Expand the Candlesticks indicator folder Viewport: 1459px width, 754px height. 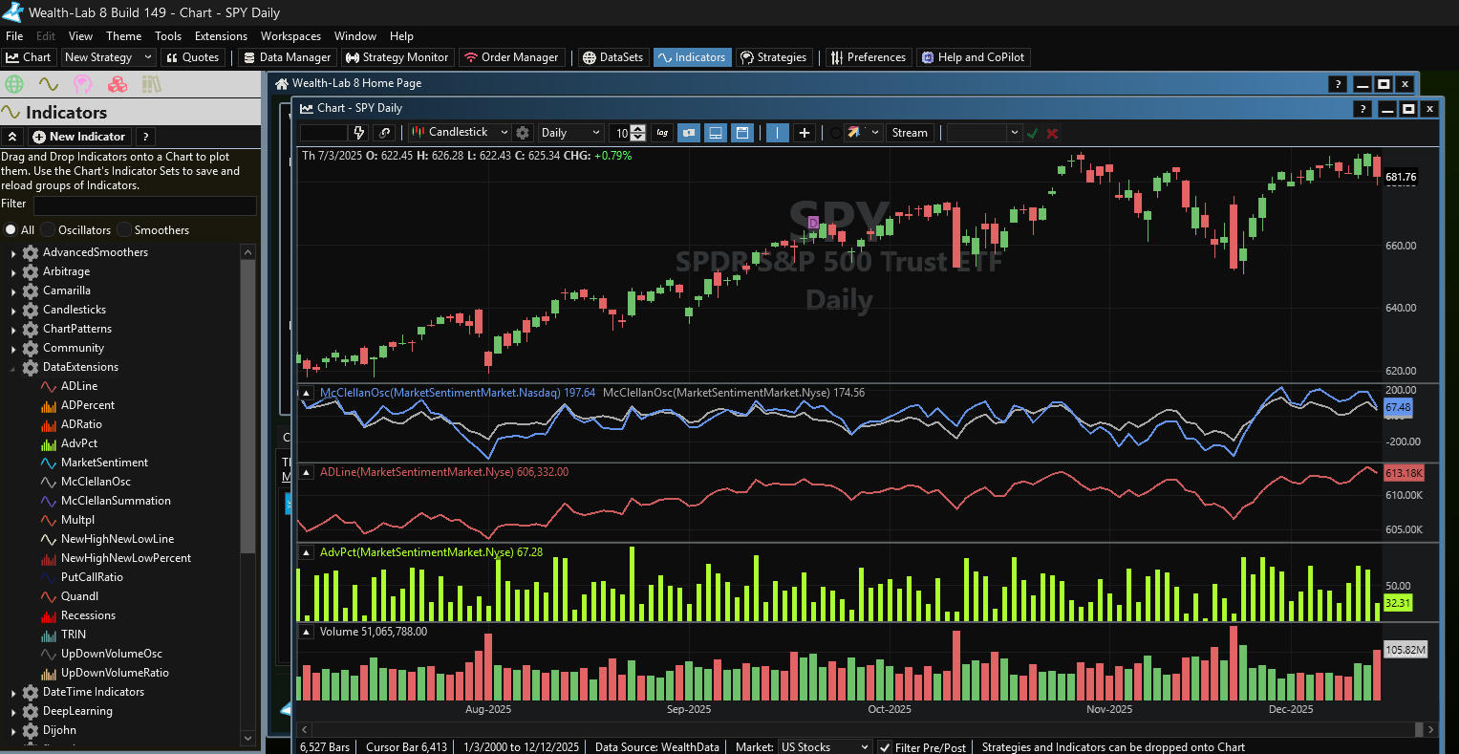(13, 310)
